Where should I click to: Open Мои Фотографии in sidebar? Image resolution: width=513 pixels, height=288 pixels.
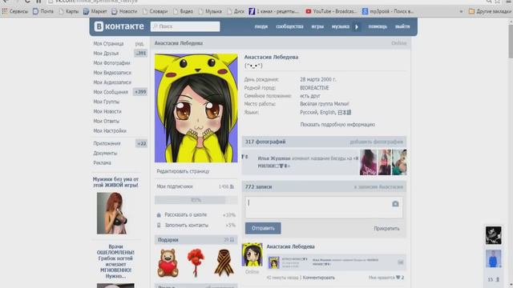click(111, 63)
